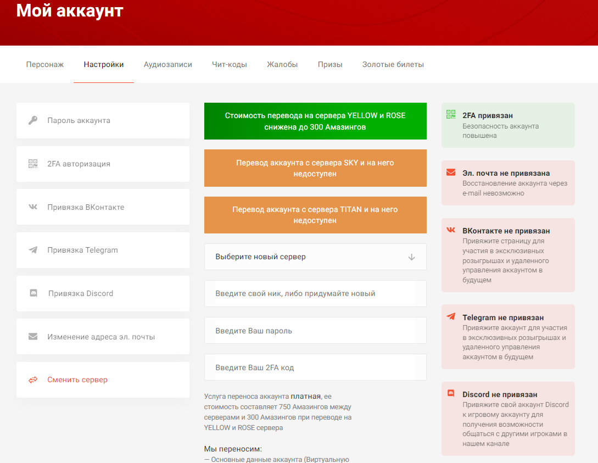Click the arrow in the server selector

click(x=412, y=257)
